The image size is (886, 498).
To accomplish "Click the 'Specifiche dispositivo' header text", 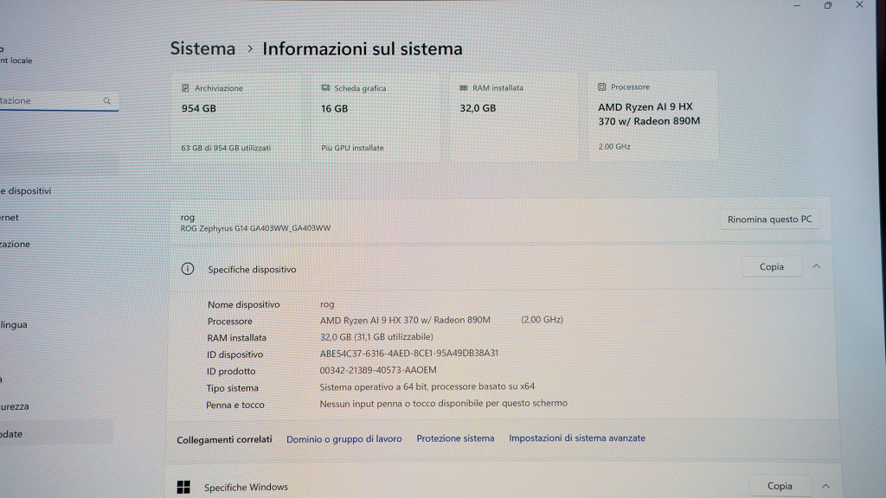I will click(252, 270).
